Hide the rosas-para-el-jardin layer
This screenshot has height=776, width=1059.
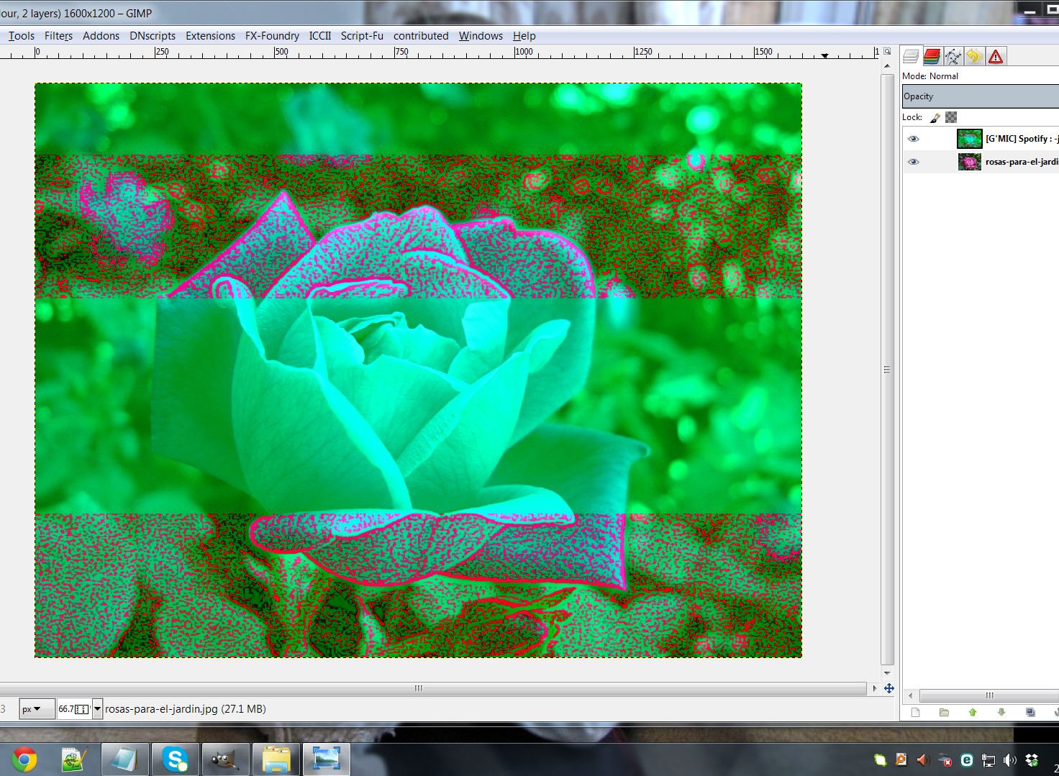click(914, 162)
